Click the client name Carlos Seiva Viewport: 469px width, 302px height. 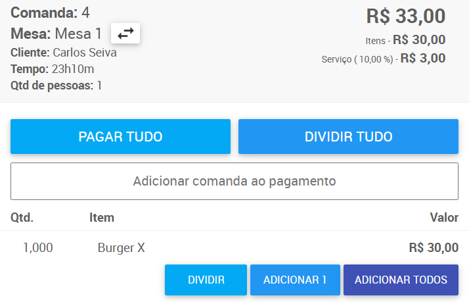tap(85, 53)
